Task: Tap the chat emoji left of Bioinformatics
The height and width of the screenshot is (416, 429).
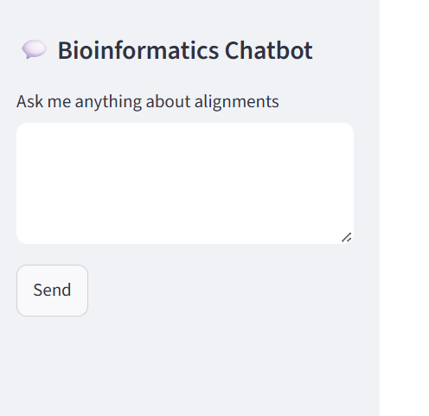Action: pyautogui.click(x=35, y=49)
